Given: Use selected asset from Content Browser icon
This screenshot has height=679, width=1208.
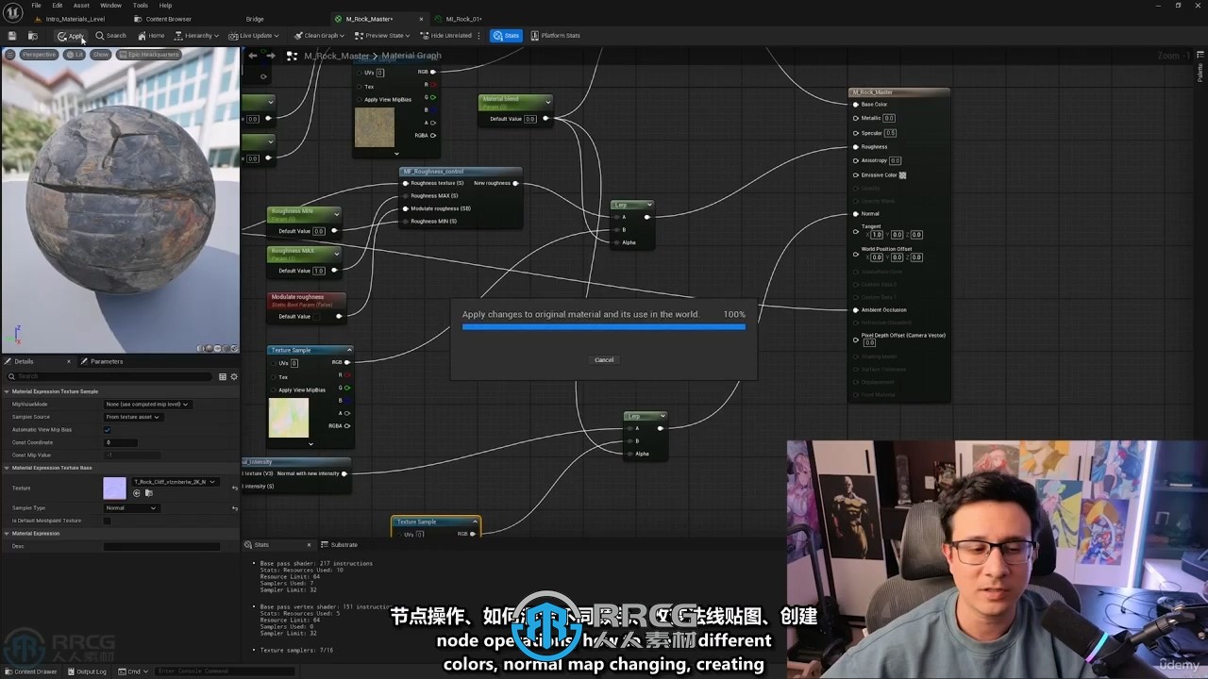Looking at the screenshot, I should [x=137, y=493].
